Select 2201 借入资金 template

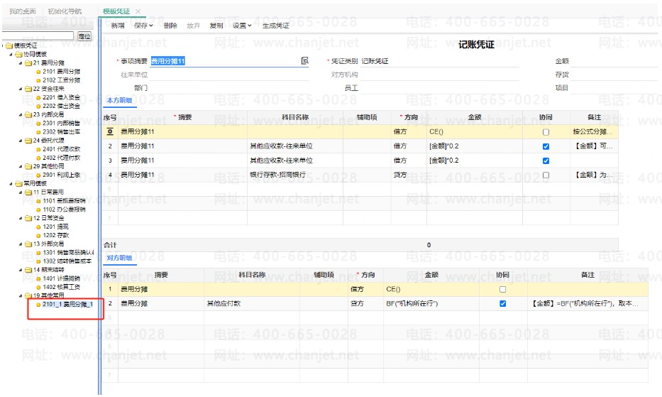(61, 97)
